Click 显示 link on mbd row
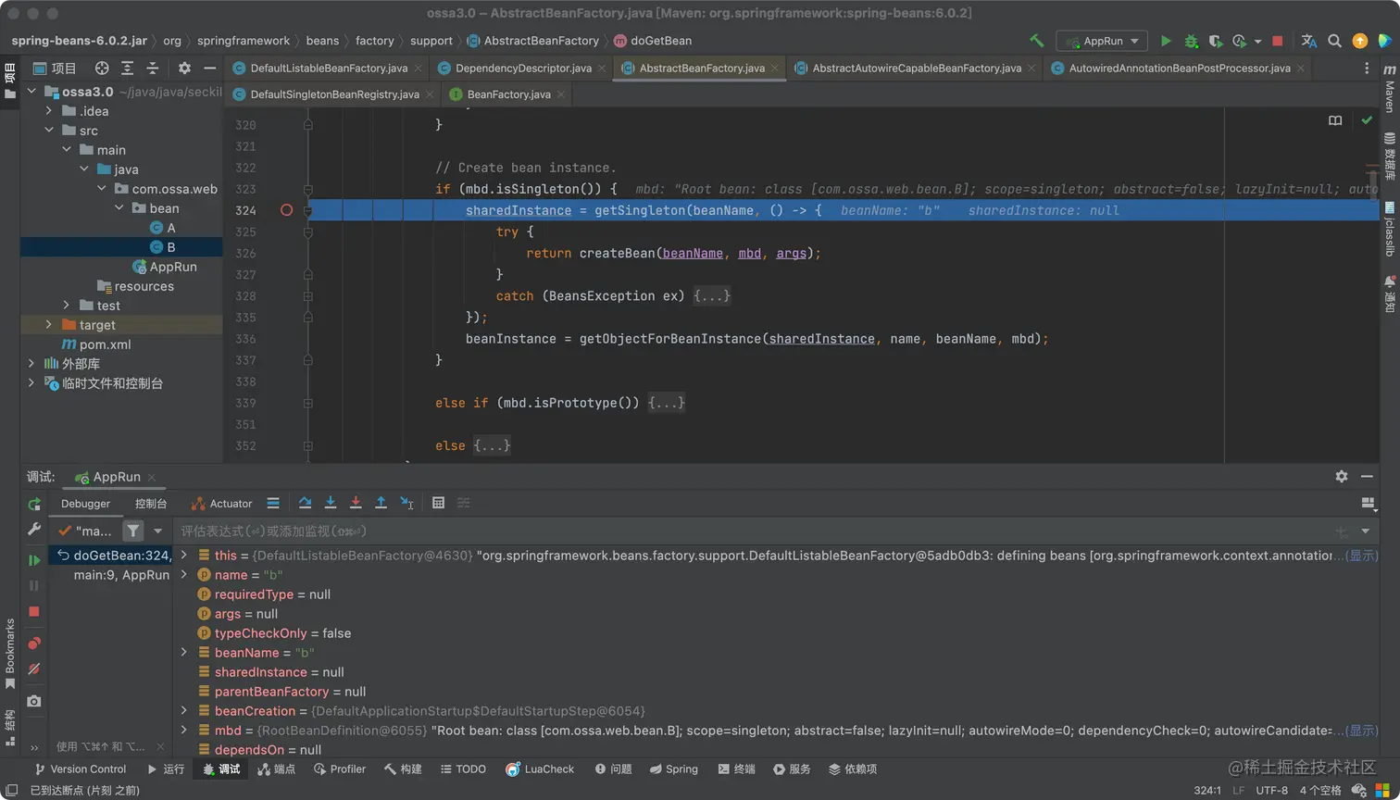The height and width of the screenshot is (800, 1400). [x=1362, y=731]
